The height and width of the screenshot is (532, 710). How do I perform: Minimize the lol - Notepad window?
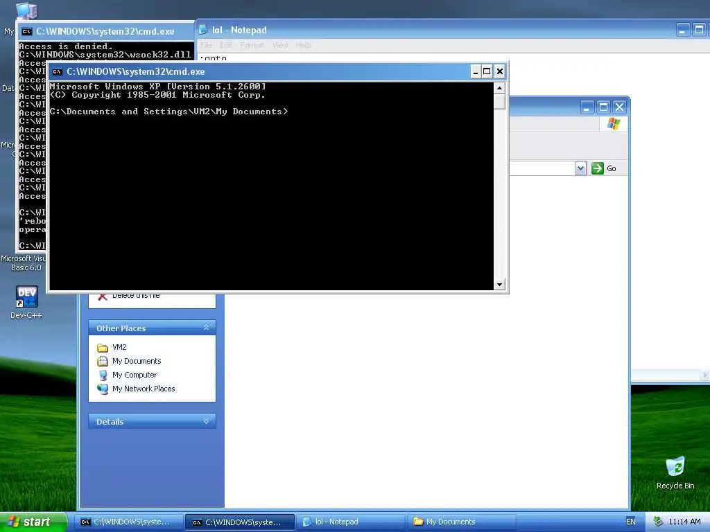683,30
